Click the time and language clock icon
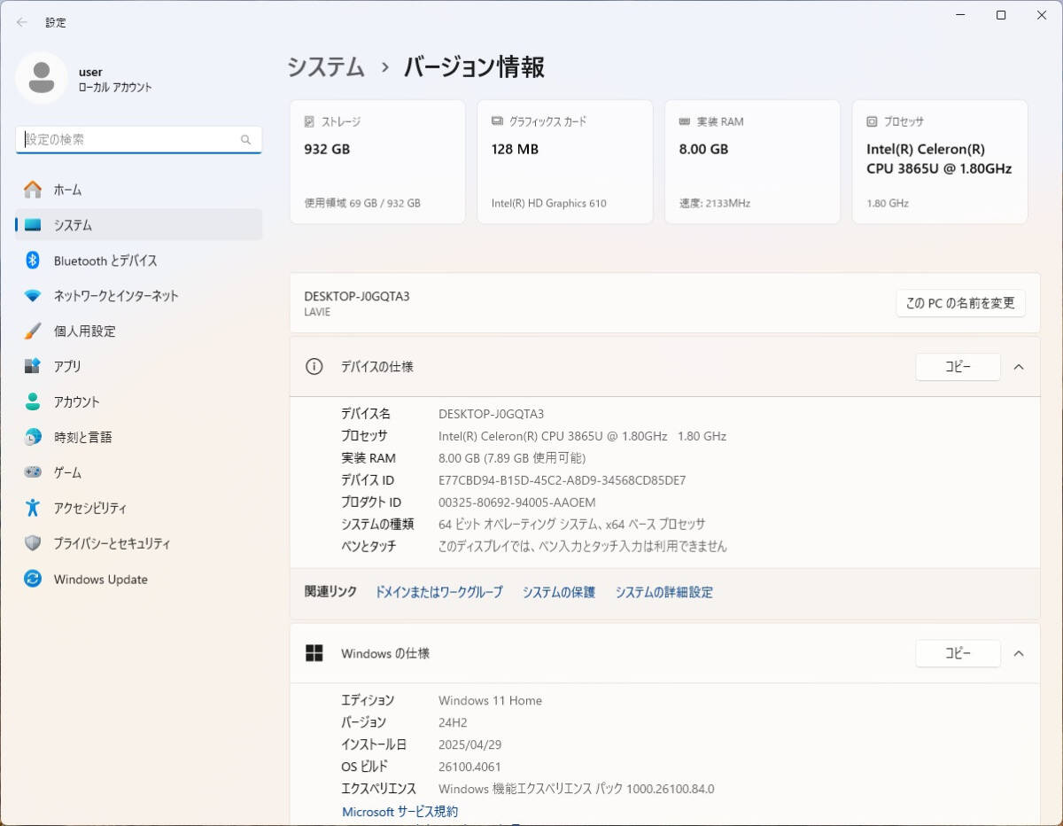This screenshot has width=1063, height=826. pos(33,437)
